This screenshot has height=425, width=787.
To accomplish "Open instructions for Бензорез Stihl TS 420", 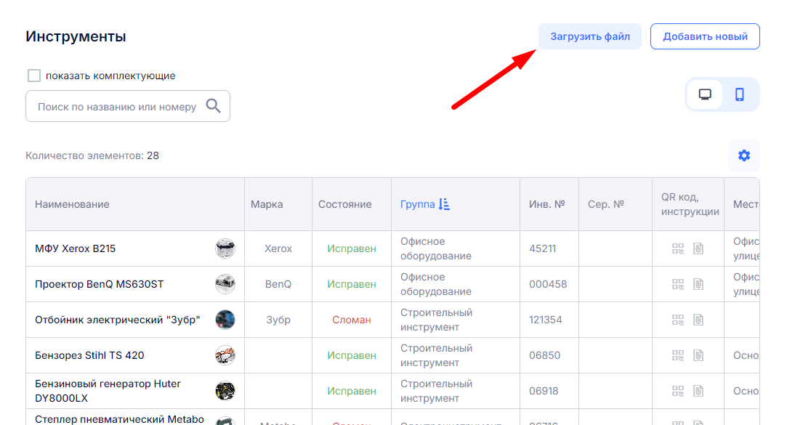I will click(x=698, y=355).
